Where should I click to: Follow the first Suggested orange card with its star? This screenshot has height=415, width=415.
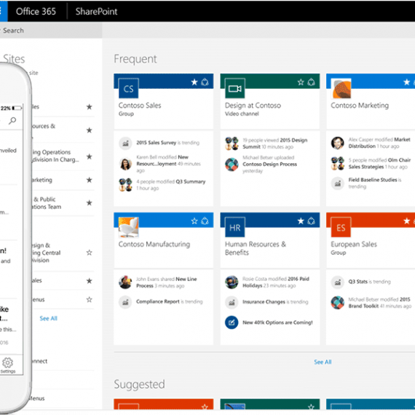pos(205,406)
